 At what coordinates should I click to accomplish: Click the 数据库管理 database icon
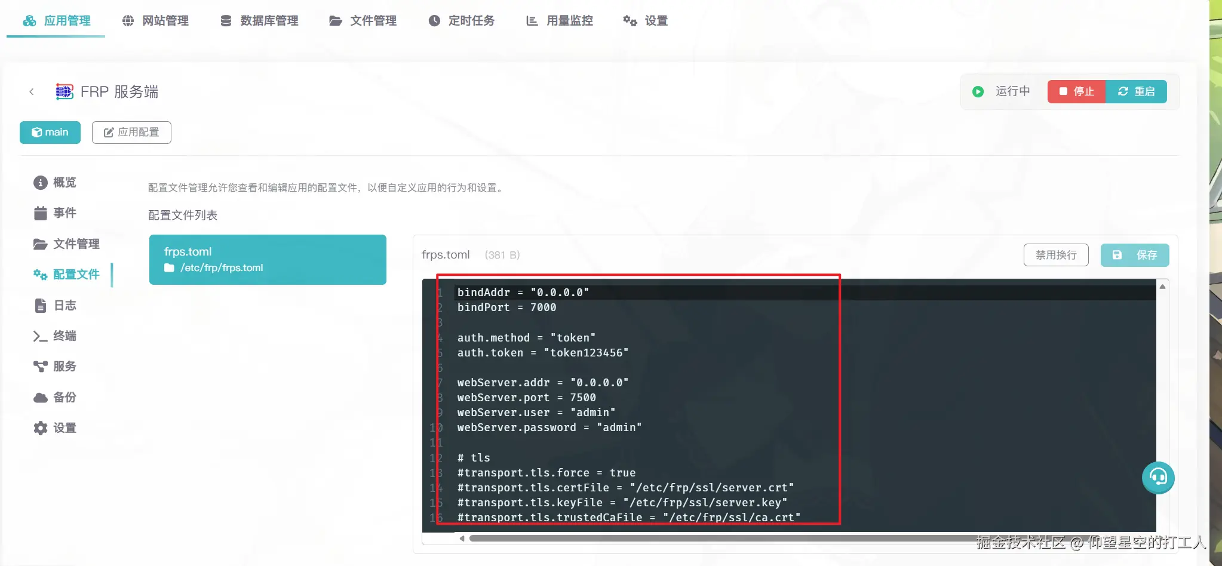click(226, 21)
